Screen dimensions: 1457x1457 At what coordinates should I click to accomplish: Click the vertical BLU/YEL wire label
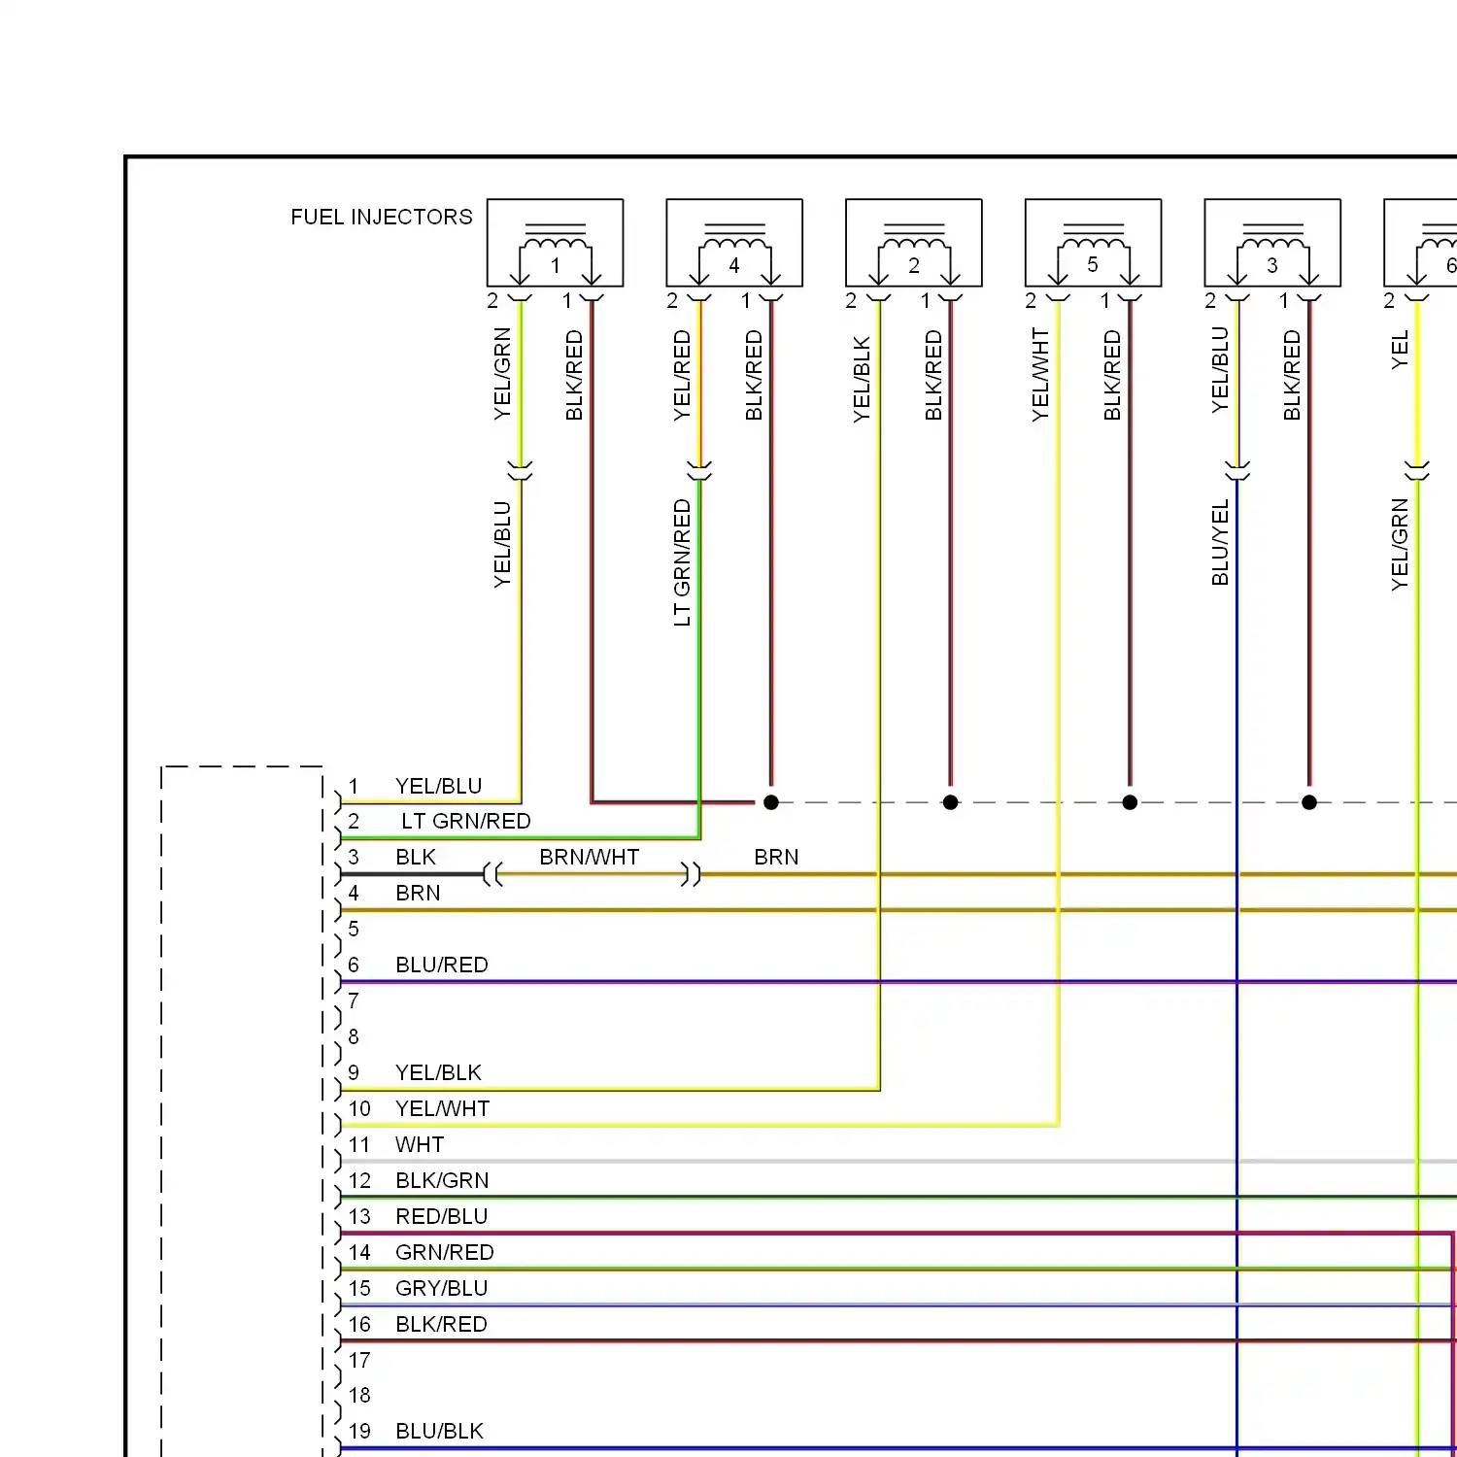pyautogui.click(x=1220, y=543)
